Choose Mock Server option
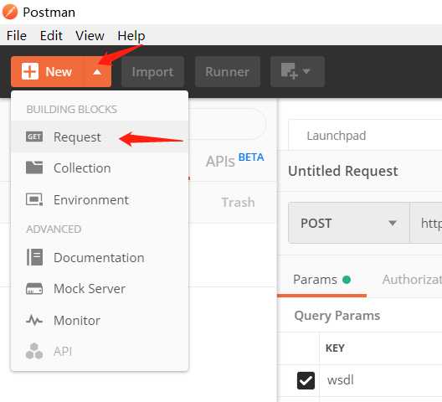The width and height of the screenshot is (442, 402). [100, 289]
